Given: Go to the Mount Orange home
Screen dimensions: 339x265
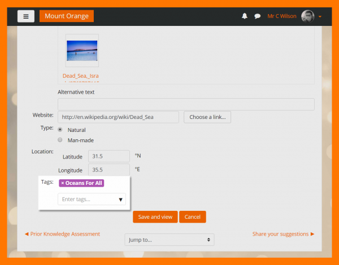Looking at the screenshot, I should (67, 16).
